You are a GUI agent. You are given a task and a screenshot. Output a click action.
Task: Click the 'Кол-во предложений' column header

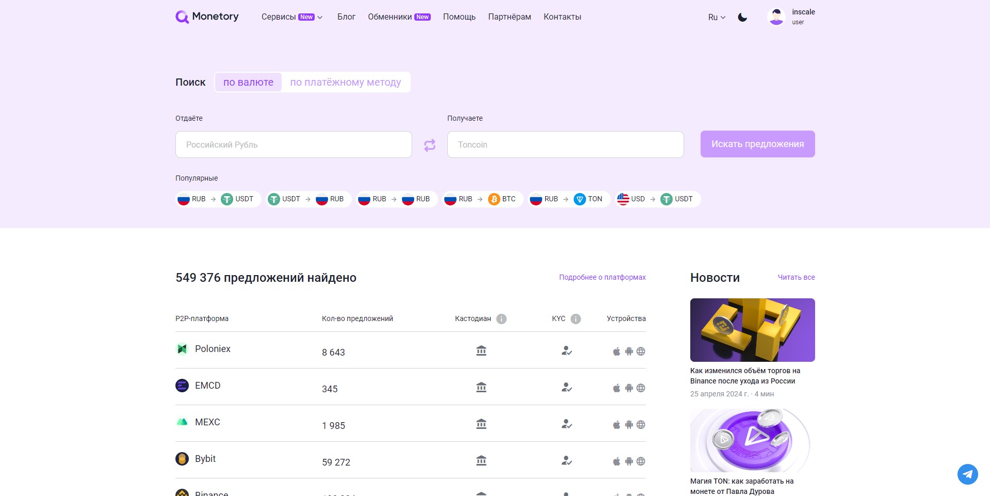[358, 319]
